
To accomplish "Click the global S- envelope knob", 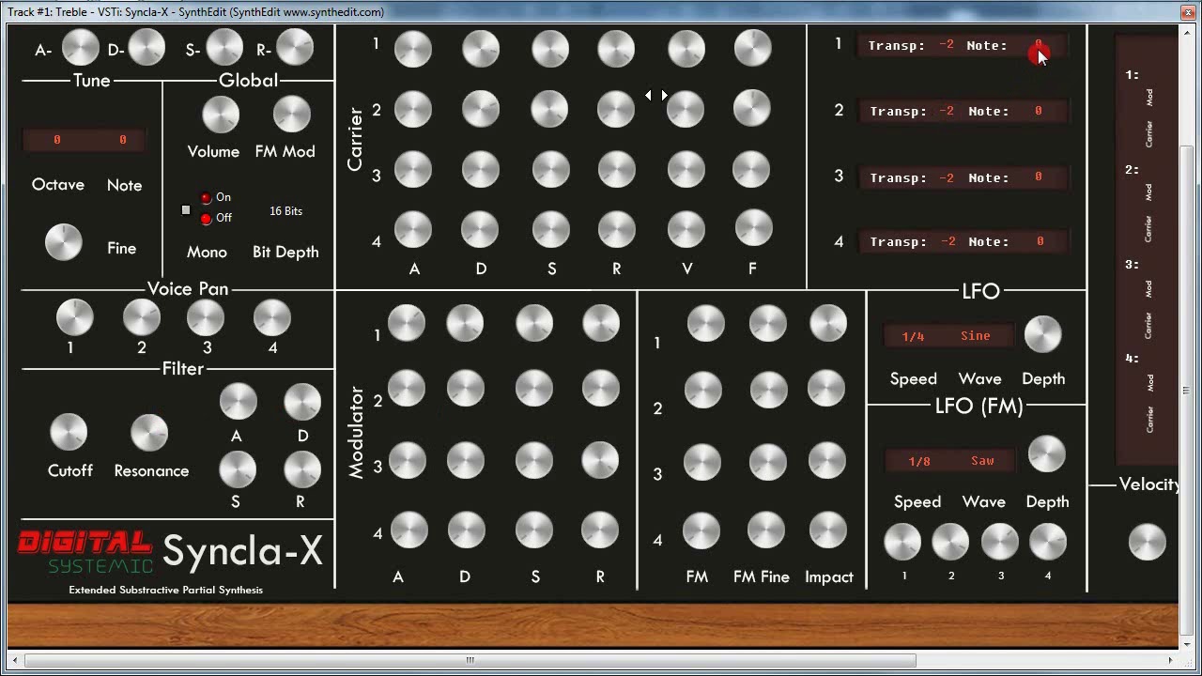I will (x=224, y=48).
